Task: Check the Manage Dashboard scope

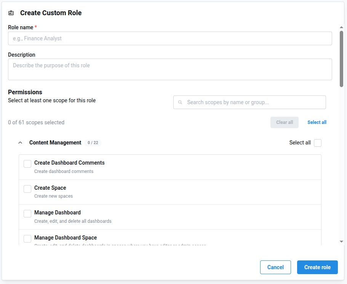Action: pyautogui.click(x=27, y=213)
